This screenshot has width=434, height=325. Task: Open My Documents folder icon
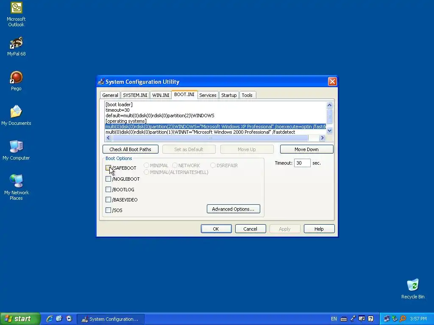(x=16, y=115)
